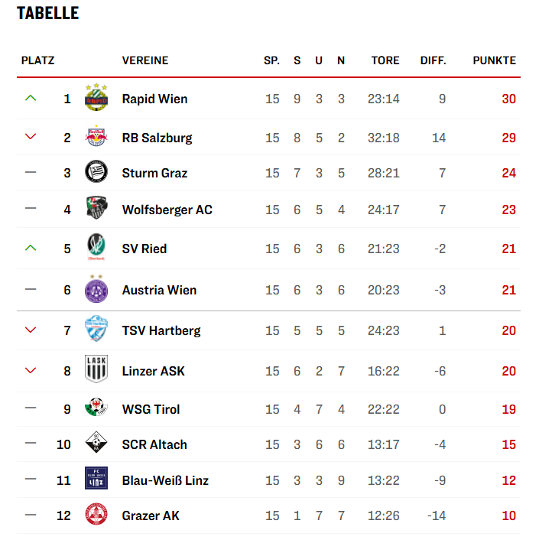Click the RB Salzburg club logo

click(95, 138)
